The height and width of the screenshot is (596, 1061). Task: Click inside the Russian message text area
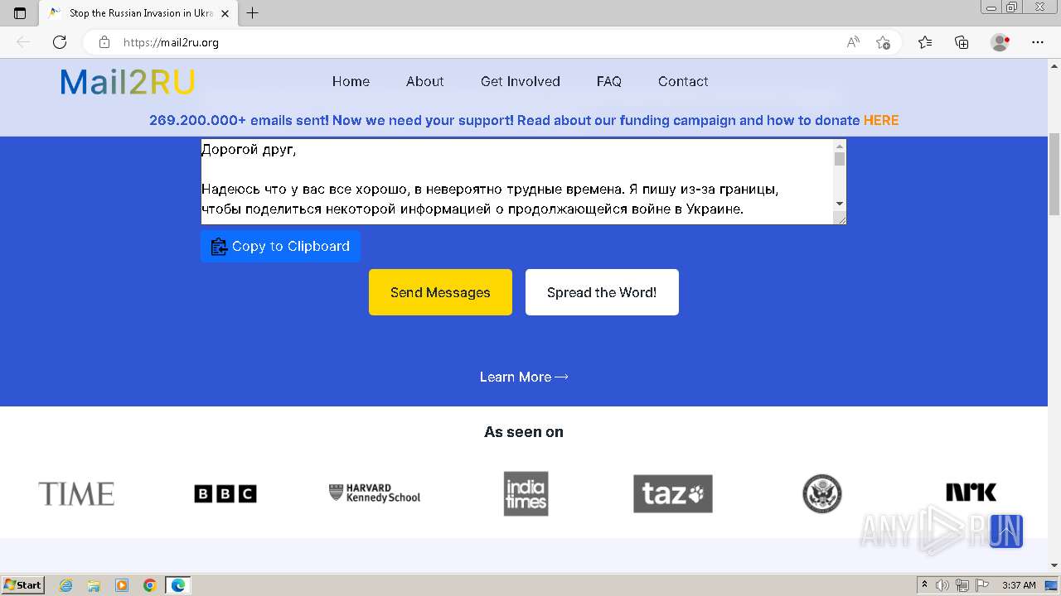(516, 181)
